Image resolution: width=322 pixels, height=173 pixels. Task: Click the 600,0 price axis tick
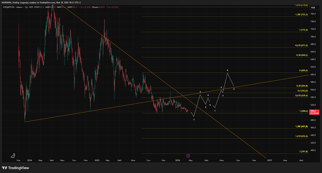pos(313,75)
